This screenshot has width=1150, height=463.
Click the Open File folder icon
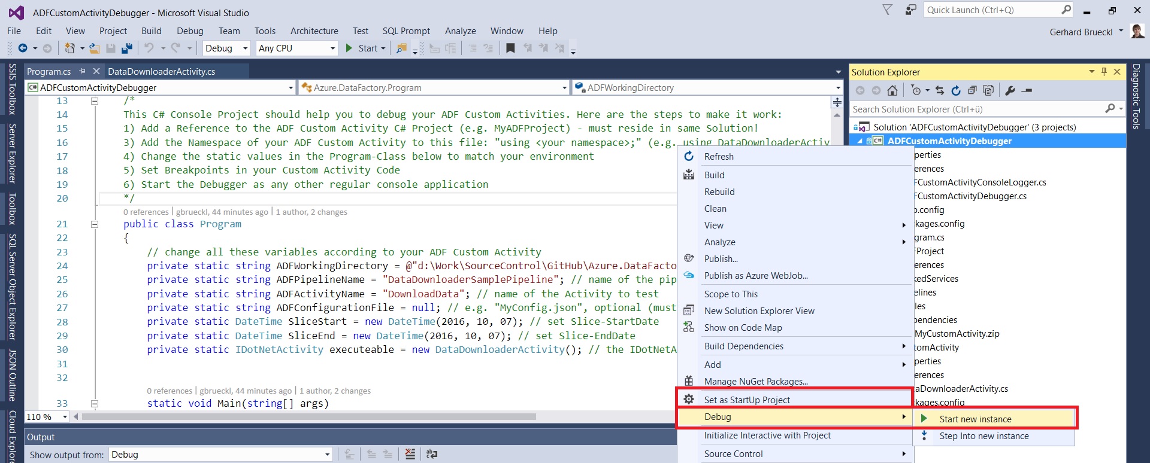point(95,48)
